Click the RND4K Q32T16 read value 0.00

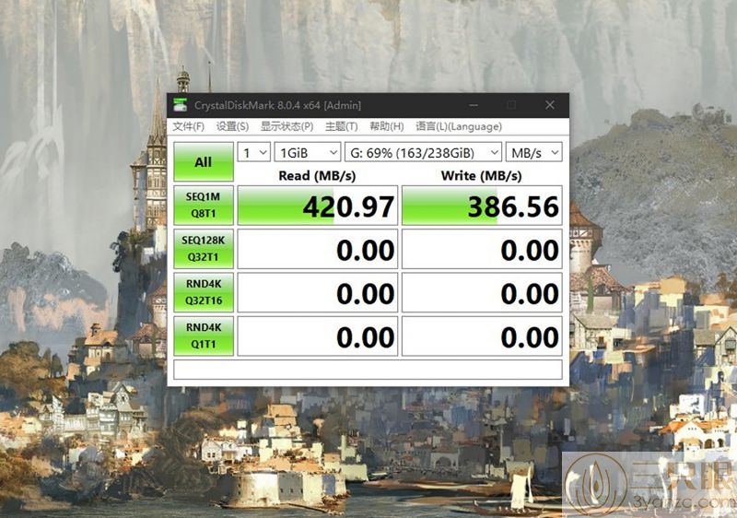click(318, 293)
